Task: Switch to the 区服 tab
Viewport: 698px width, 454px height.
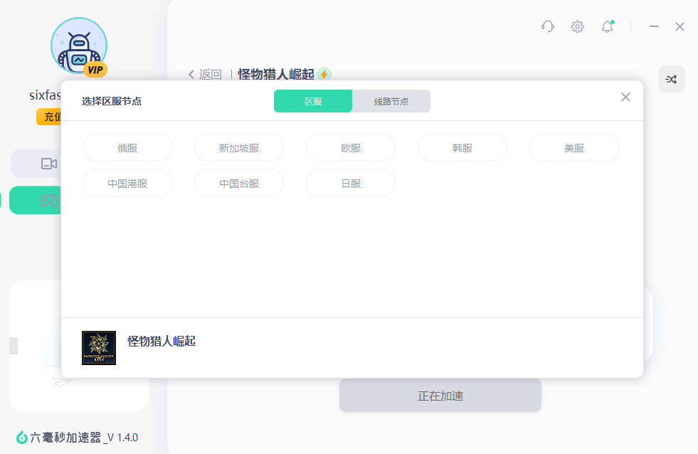Action: pyautogui.click(x=313, y=101)
